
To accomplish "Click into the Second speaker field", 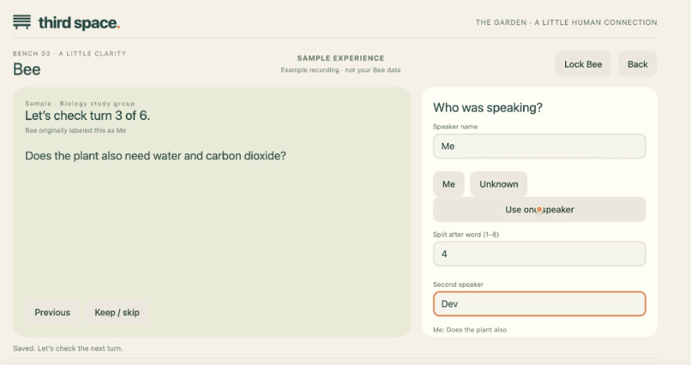I will 539,304.
